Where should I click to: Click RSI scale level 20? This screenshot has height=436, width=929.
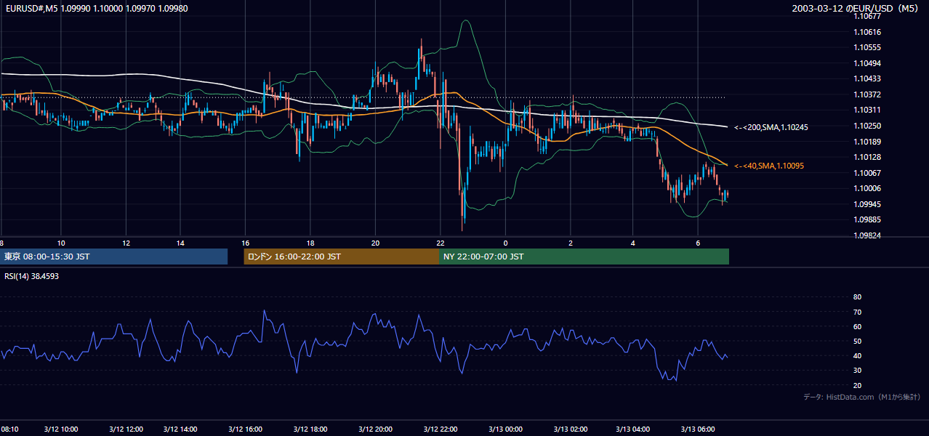pos(857,385)
